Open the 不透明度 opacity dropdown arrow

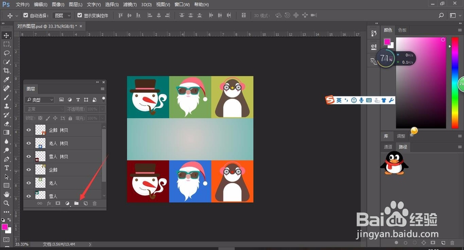(x=103, y=109)
